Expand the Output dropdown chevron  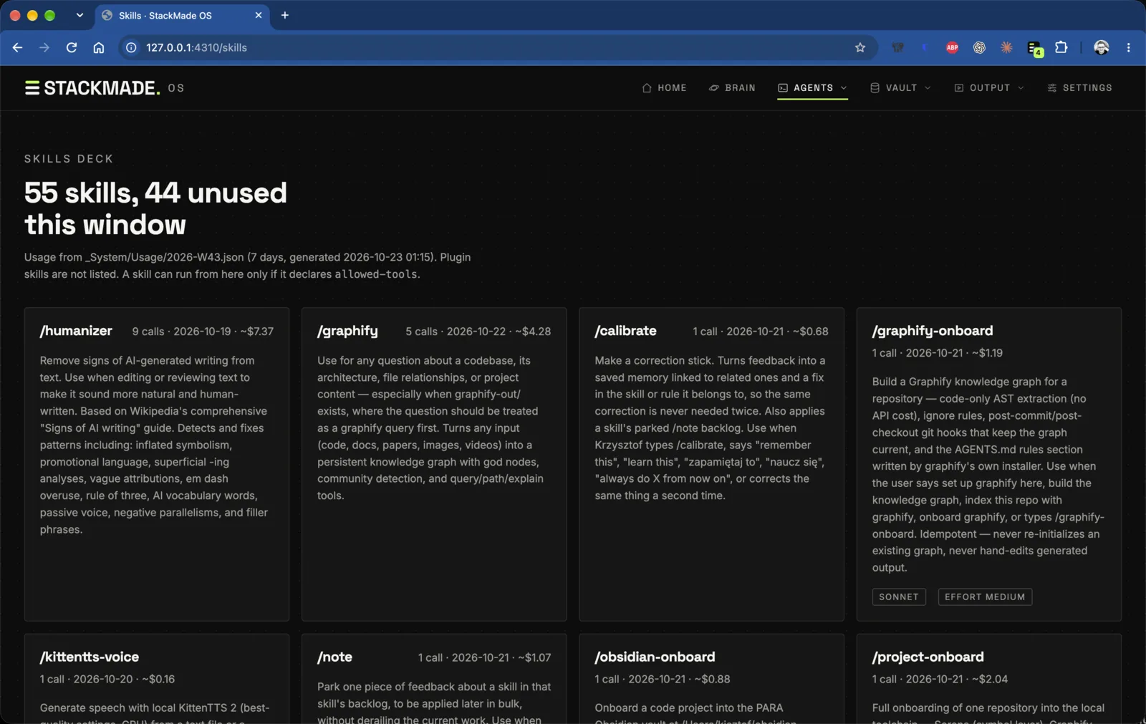point(1021,88)
